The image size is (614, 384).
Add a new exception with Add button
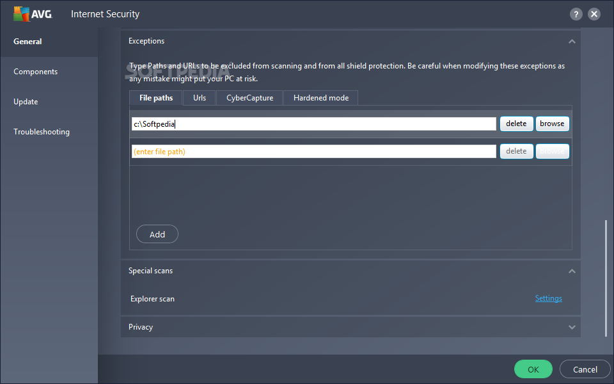click(157, 234)
